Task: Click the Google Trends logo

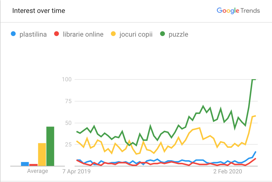Action: 238,11
